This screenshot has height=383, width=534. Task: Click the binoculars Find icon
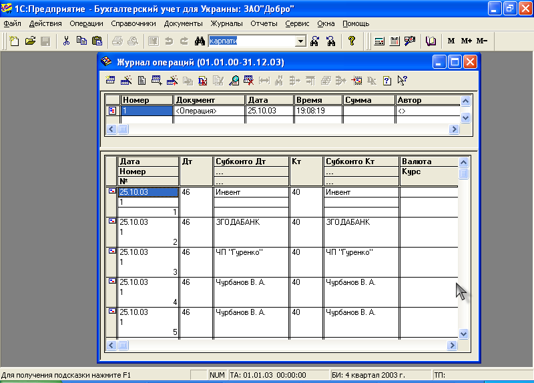tap(200, 41)
